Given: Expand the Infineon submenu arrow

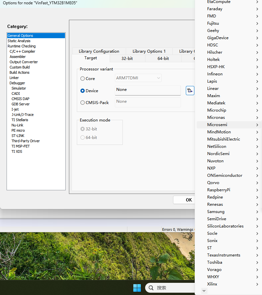Looking at the screenshot, I should pyautogui.click(x=257, y=74).
